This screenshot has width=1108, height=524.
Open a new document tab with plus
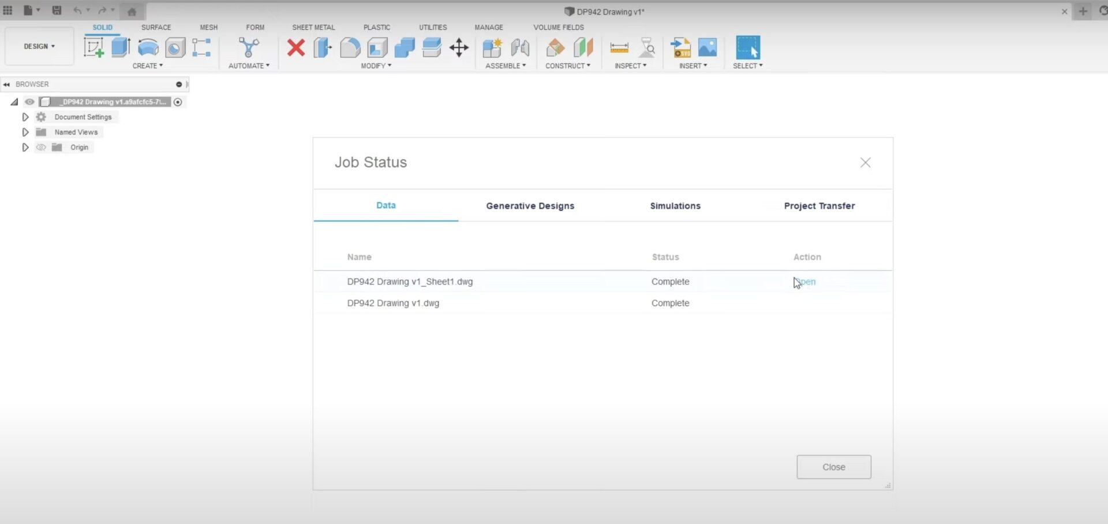pyautogui.click(x=1083, y=11)
